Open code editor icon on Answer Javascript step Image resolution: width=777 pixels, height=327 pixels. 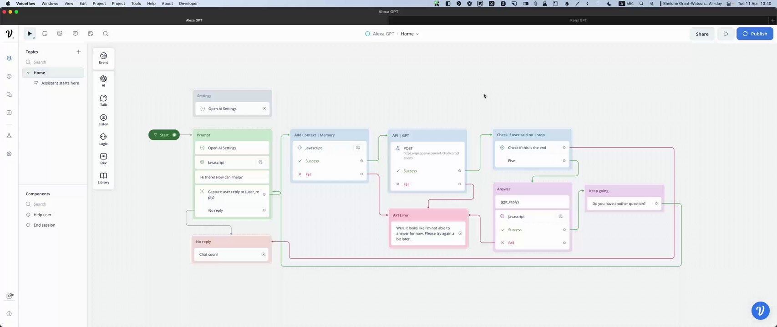click(x=561, y=217)
